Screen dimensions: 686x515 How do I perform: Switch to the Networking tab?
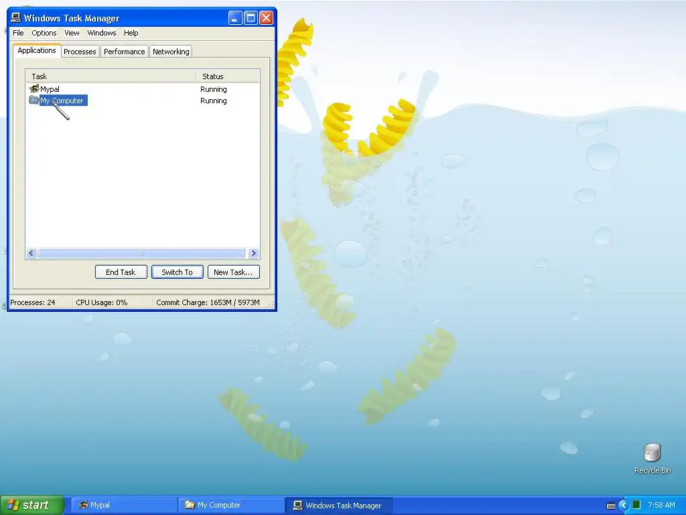[x=171, y=52]
